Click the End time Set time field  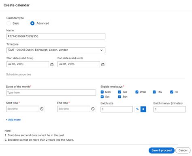(74, 109)
